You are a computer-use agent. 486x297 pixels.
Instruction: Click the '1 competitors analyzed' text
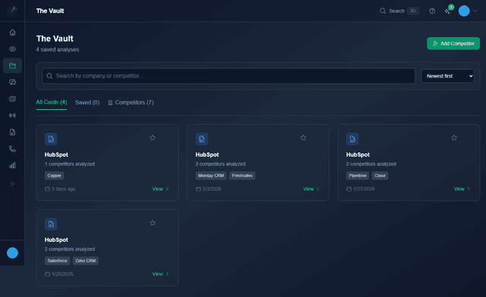coord(70,164)
